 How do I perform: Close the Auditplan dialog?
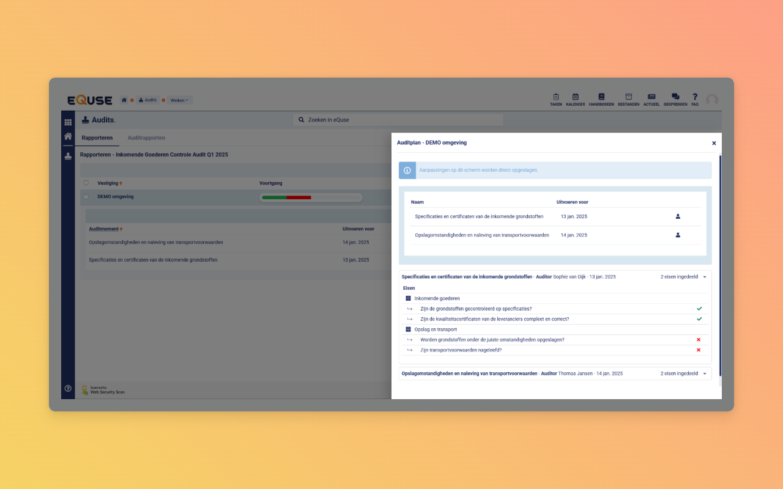(714, 143)
